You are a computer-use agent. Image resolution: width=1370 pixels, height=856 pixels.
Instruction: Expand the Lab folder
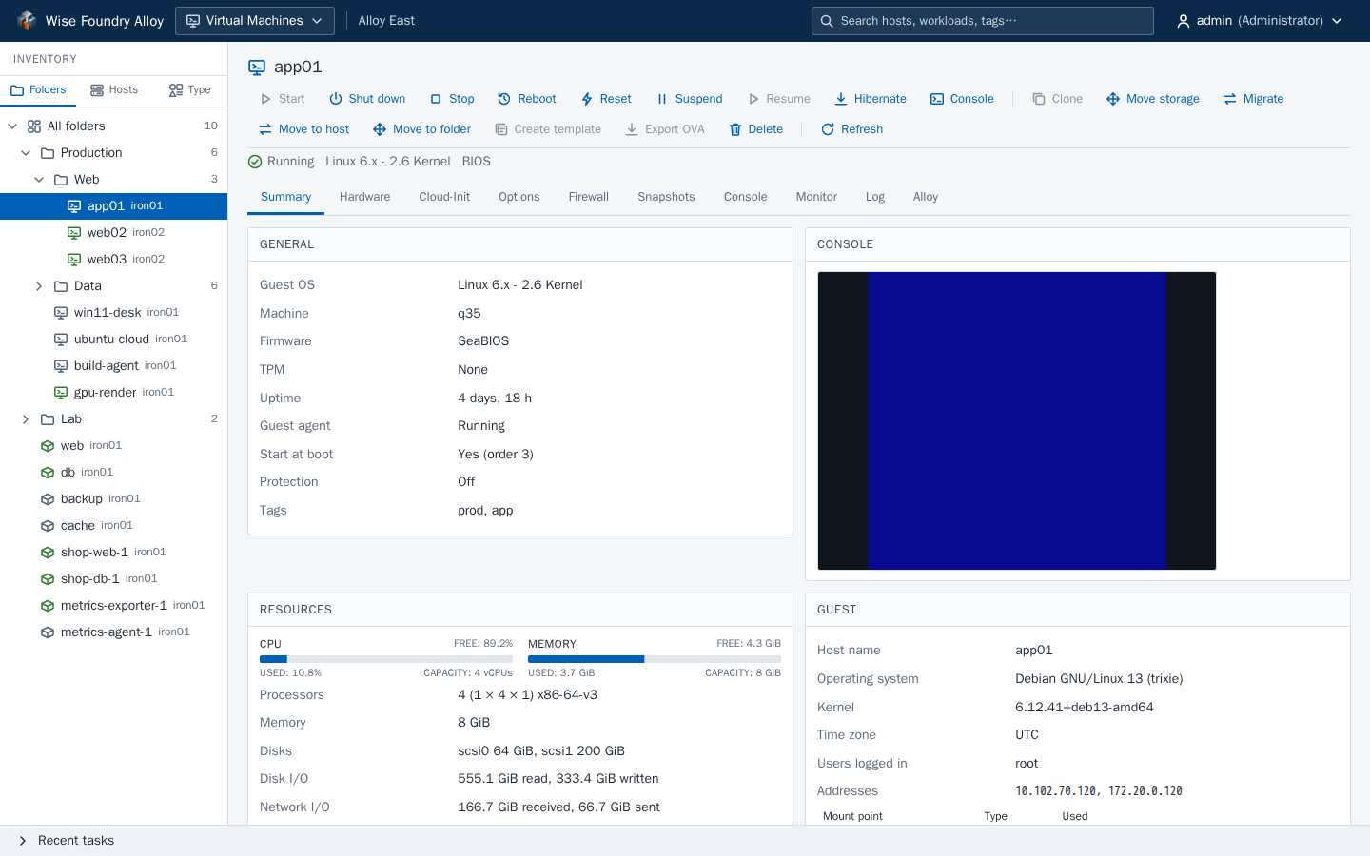26,419
